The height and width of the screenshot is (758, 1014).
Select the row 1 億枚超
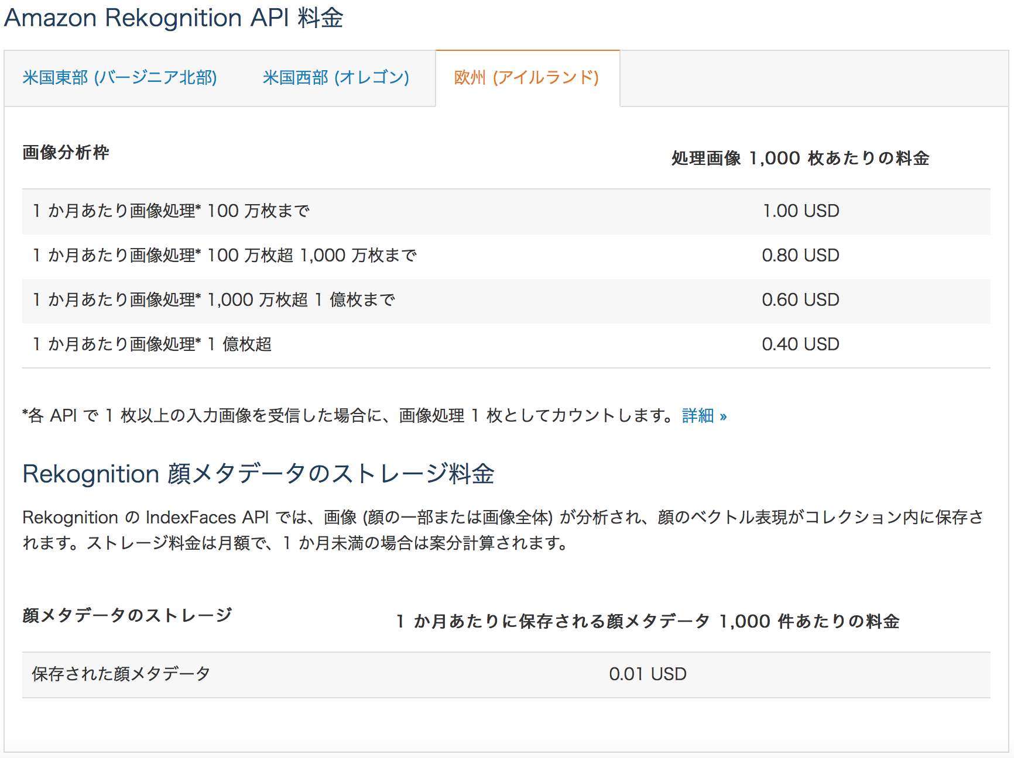[x=506, y=344]
